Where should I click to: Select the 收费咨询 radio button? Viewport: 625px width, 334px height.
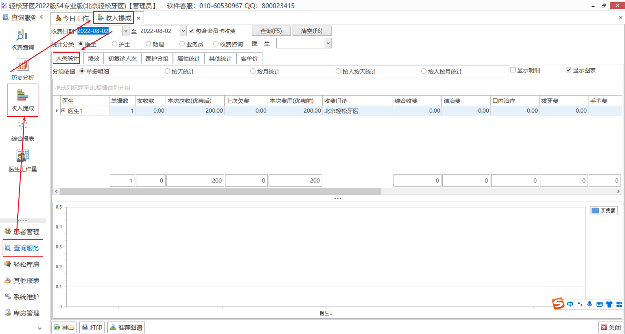pos(216,44)
